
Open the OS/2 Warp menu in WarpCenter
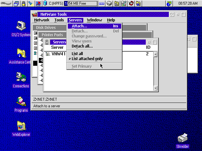[x=6, y=3]
